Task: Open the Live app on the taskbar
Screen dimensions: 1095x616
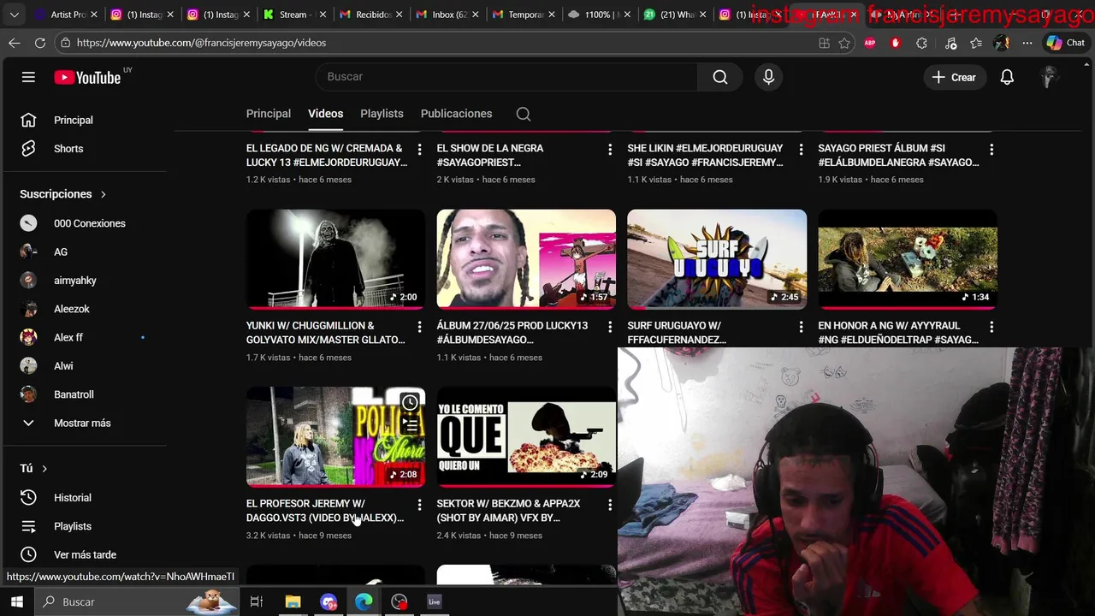Action: [x=435, y=601]
